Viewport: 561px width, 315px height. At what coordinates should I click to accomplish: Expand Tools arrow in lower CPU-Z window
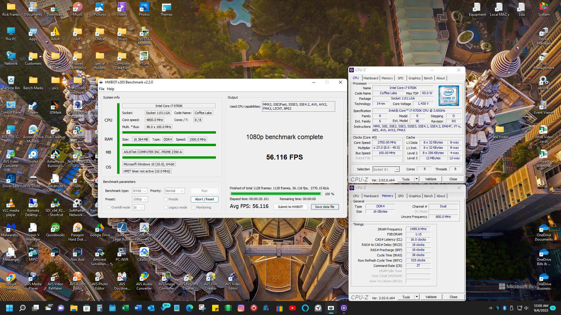click(417, 297)
